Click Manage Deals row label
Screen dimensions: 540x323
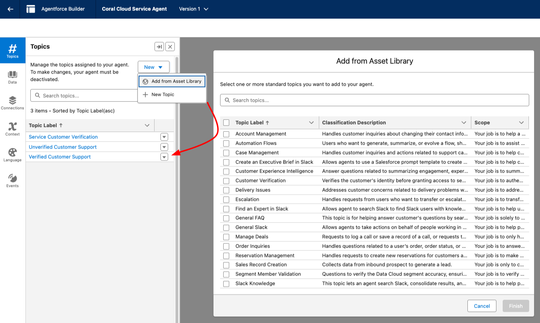pos(252,237)
